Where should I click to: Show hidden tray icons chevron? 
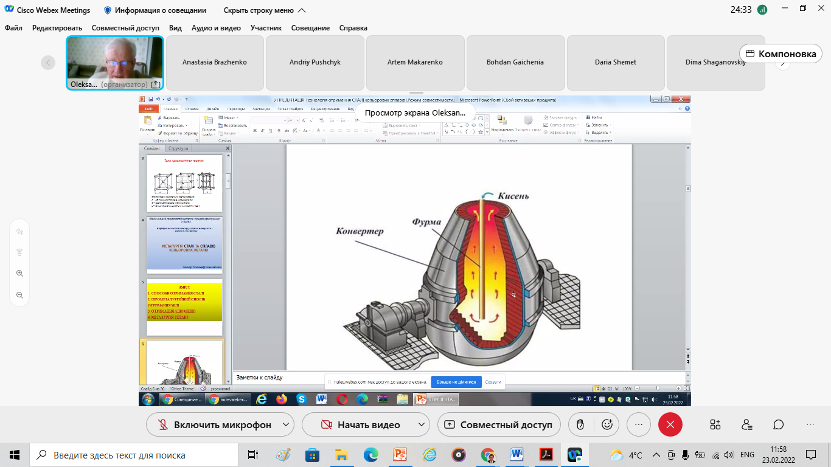(x=656, y=455)
